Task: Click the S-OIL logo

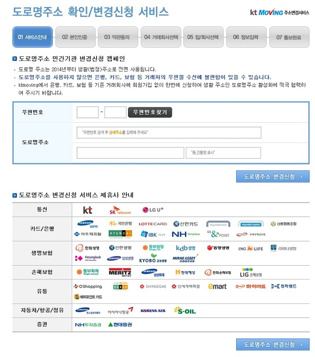Action: click(185, 310)
